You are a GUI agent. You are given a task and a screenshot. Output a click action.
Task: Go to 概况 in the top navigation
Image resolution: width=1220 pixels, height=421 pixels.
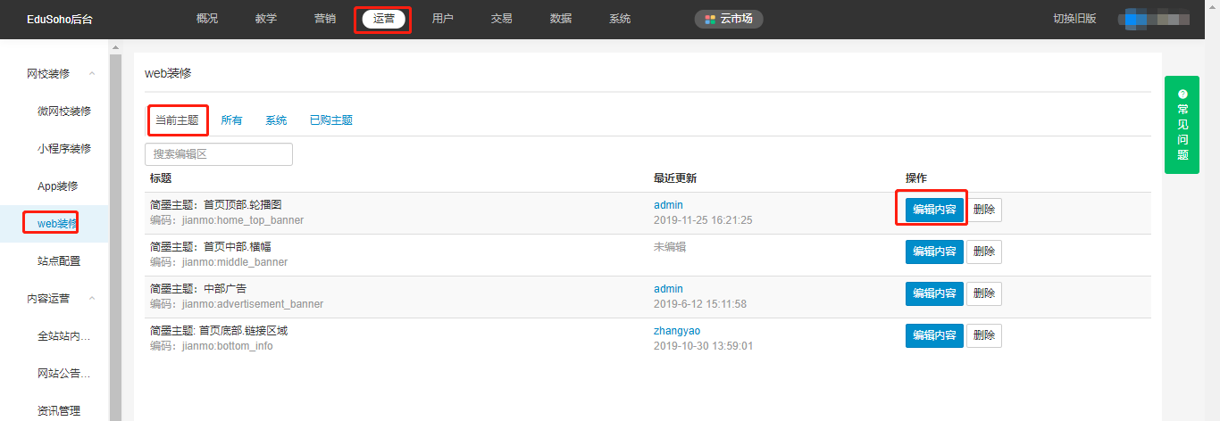207,19
